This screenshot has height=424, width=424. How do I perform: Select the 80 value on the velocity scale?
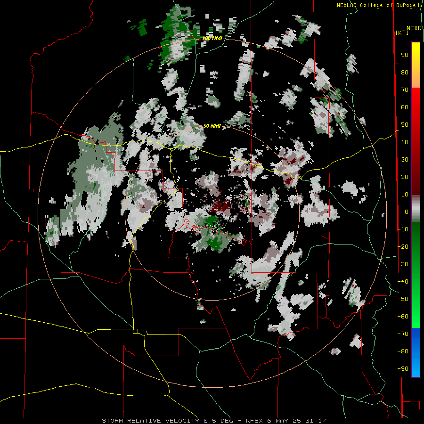405,73
